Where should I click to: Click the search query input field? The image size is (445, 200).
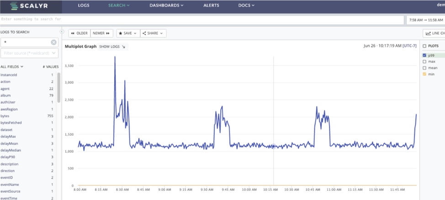(201, 20)
